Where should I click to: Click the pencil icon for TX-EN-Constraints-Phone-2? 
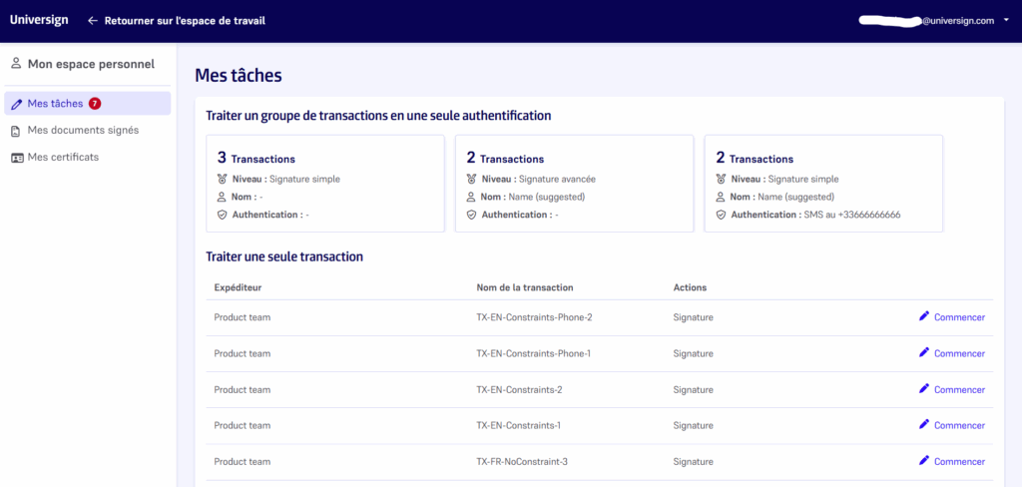pos(924,316)
